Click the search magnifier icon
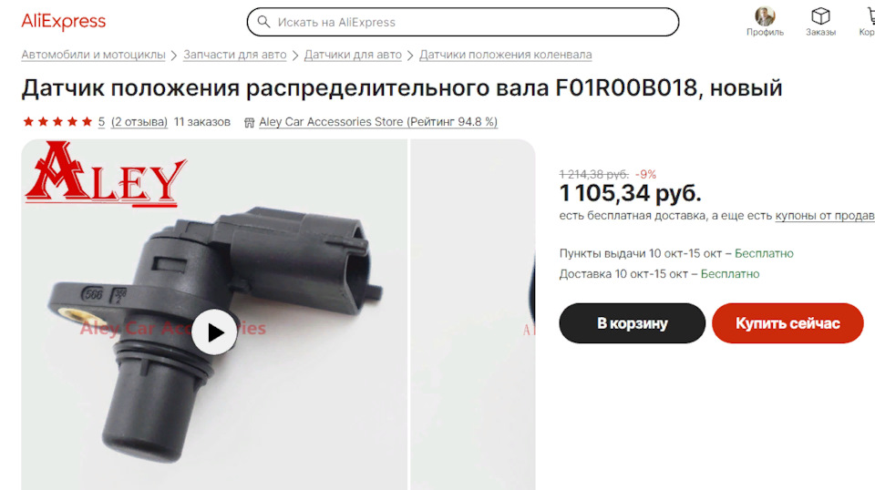Screen dimensions: 875x490 (x=264, y=22)
